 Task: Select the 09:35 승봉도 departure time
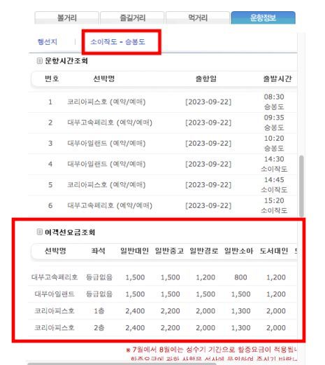pos(274,123)
